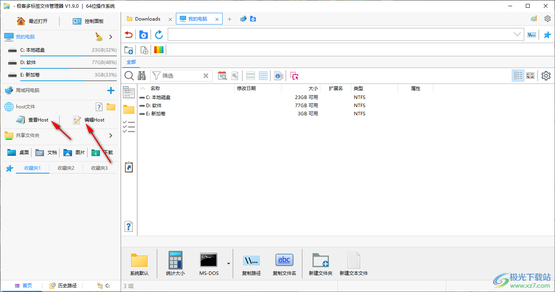Click the 筛选 filter input field

(181, 76)
